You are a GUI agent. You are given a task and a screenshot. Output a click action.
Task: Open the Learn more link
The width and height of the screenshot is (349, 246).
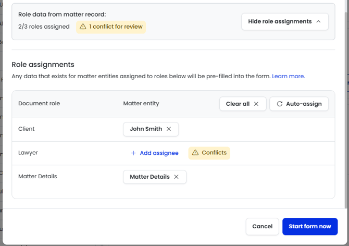[289, 76]
